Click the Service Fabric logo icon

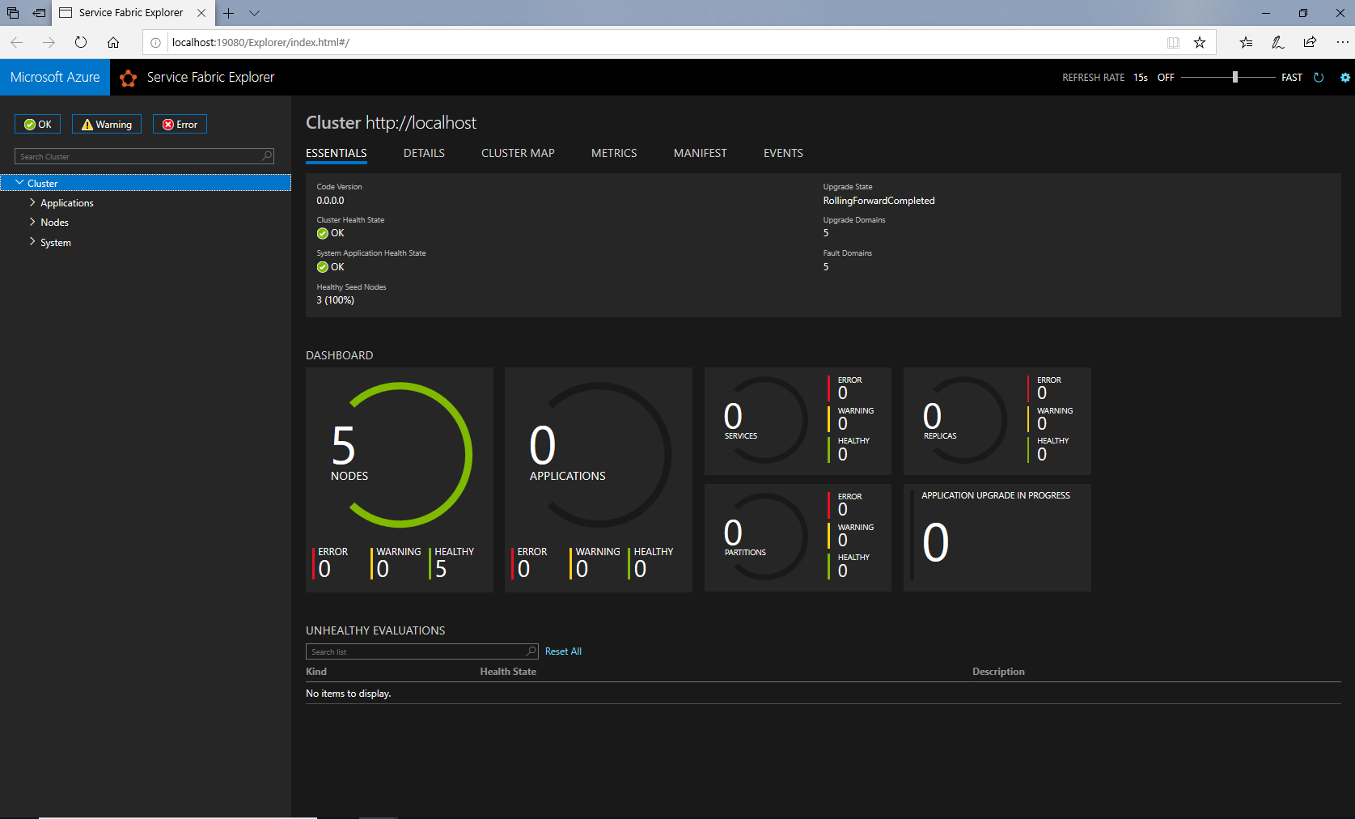128,78
